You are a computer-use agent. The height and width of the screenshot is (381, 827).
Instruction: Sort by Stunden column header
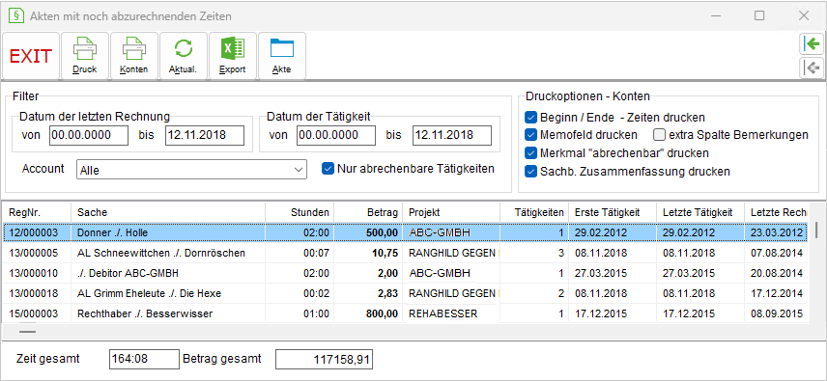click(x=299, y=212)
